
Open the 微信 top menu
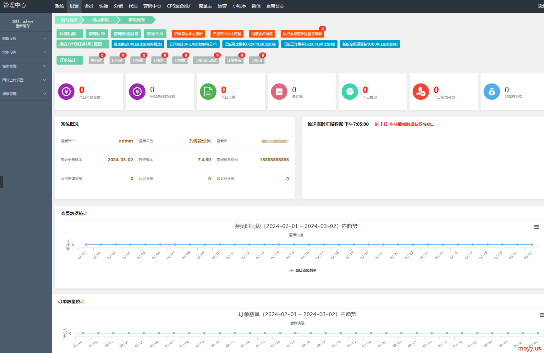coord(256,6)
